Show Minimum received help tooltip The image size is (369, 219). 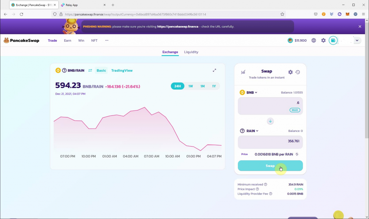pyautogui.click(x=266, y=184)
